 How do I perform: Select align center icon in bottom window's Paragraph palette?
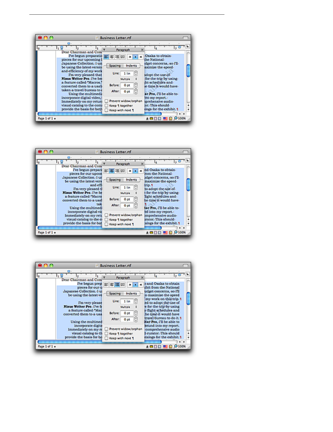tap(112, 285)
